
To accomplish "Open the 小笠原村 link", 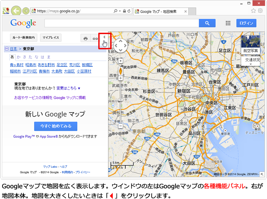I will 84,71.
